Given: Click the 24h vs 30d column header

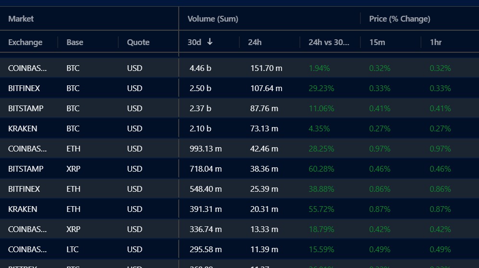Looking at the screenshot, I should tap(329, 42).
